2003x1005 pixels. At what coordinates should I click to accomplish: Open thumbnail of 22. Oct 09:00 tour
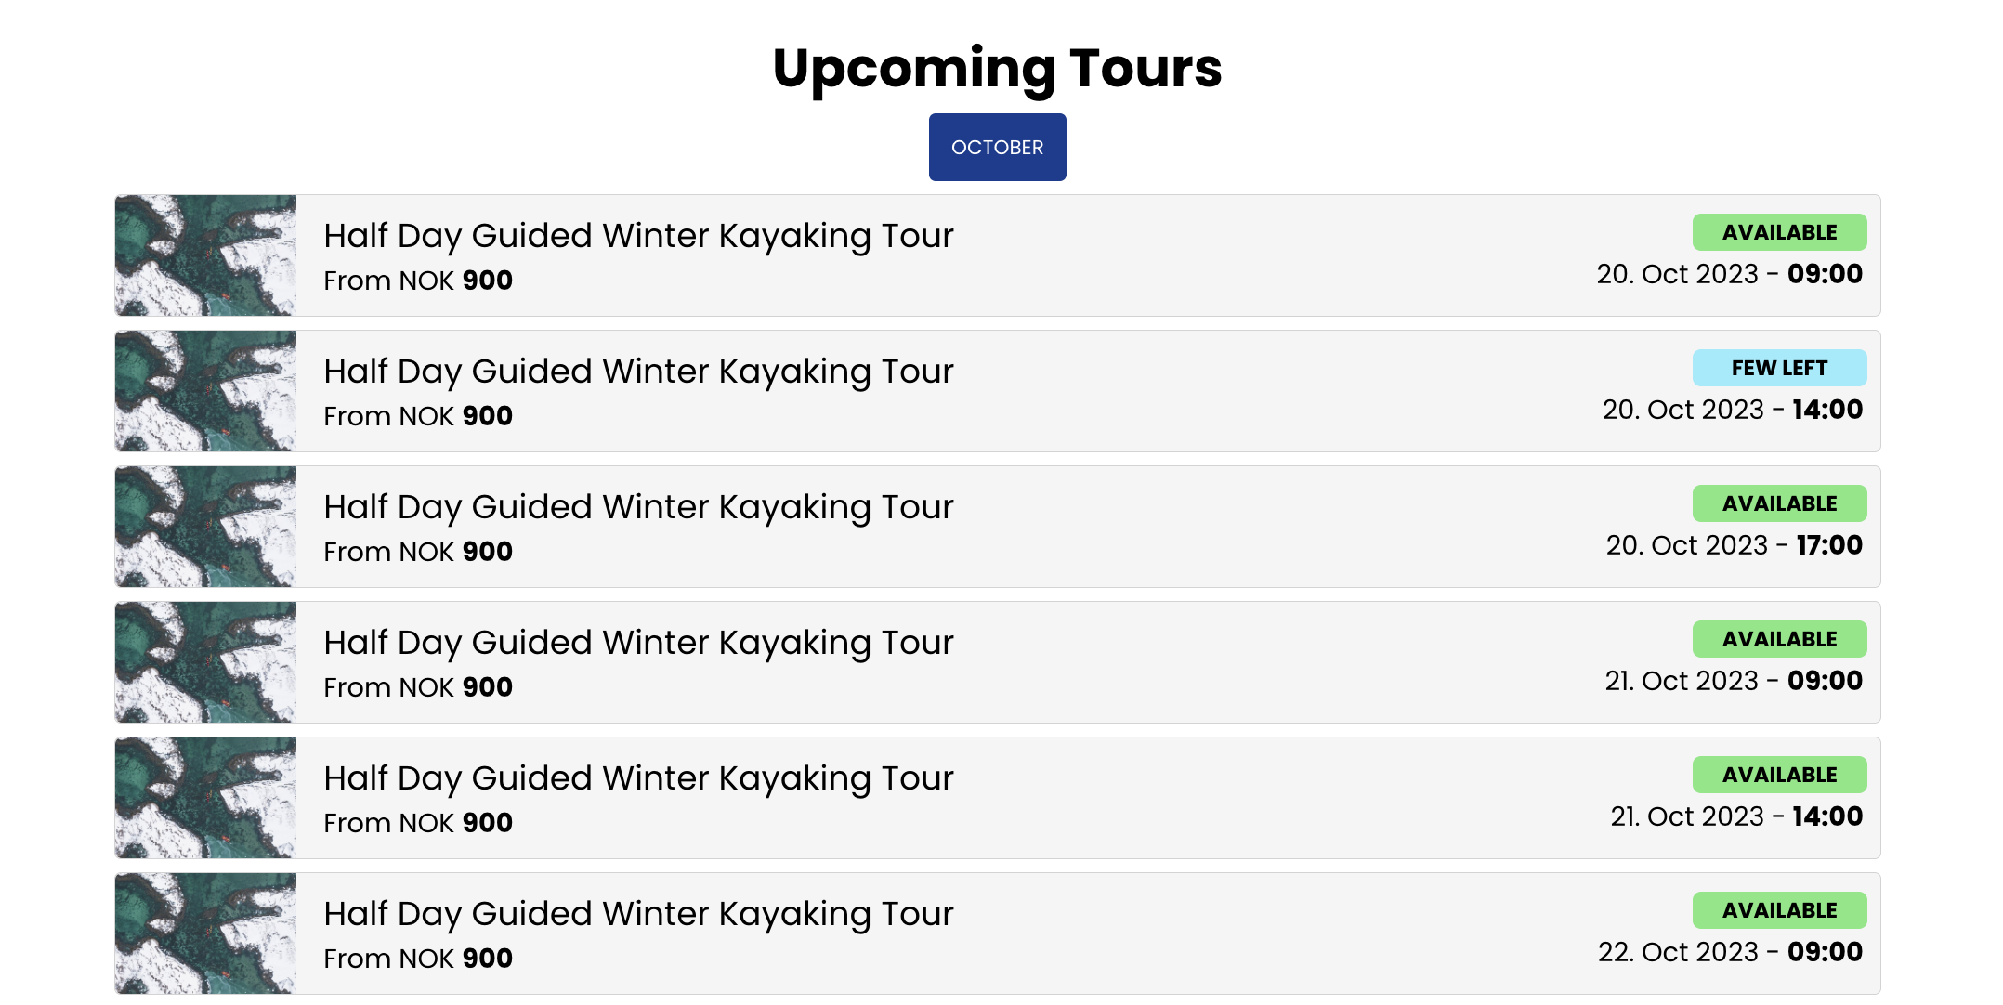coord(205,933)
